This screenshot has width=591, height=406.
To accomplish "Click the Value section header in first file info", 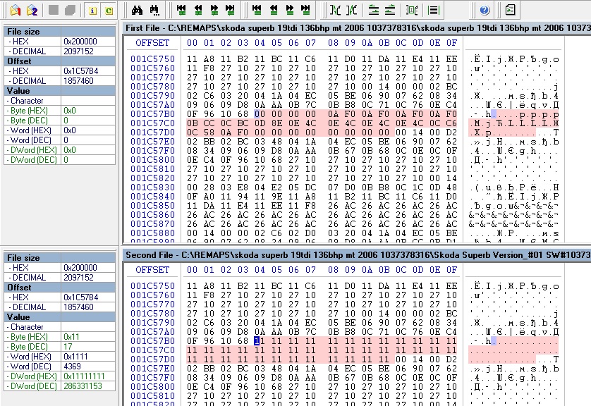I will point(59,91).
